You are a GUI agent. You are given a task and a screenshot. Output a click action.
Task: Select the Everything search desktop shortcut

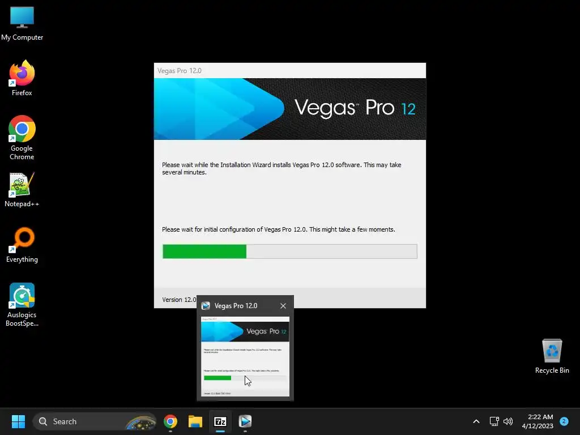point(22,245)
